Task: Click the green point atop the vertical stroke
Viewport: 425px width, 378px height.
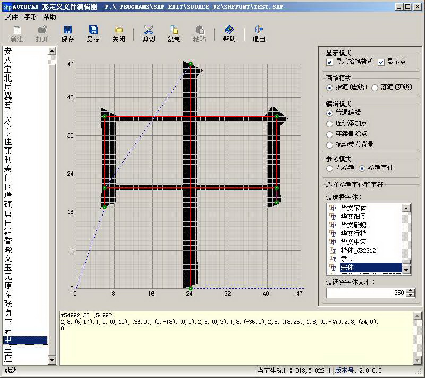Action: tap(191, 64)
